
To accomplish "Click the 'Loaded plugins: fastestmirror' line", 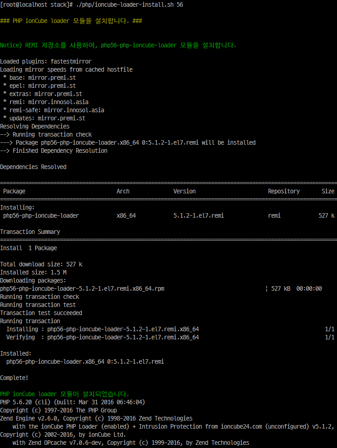I will tap(46, 61).
